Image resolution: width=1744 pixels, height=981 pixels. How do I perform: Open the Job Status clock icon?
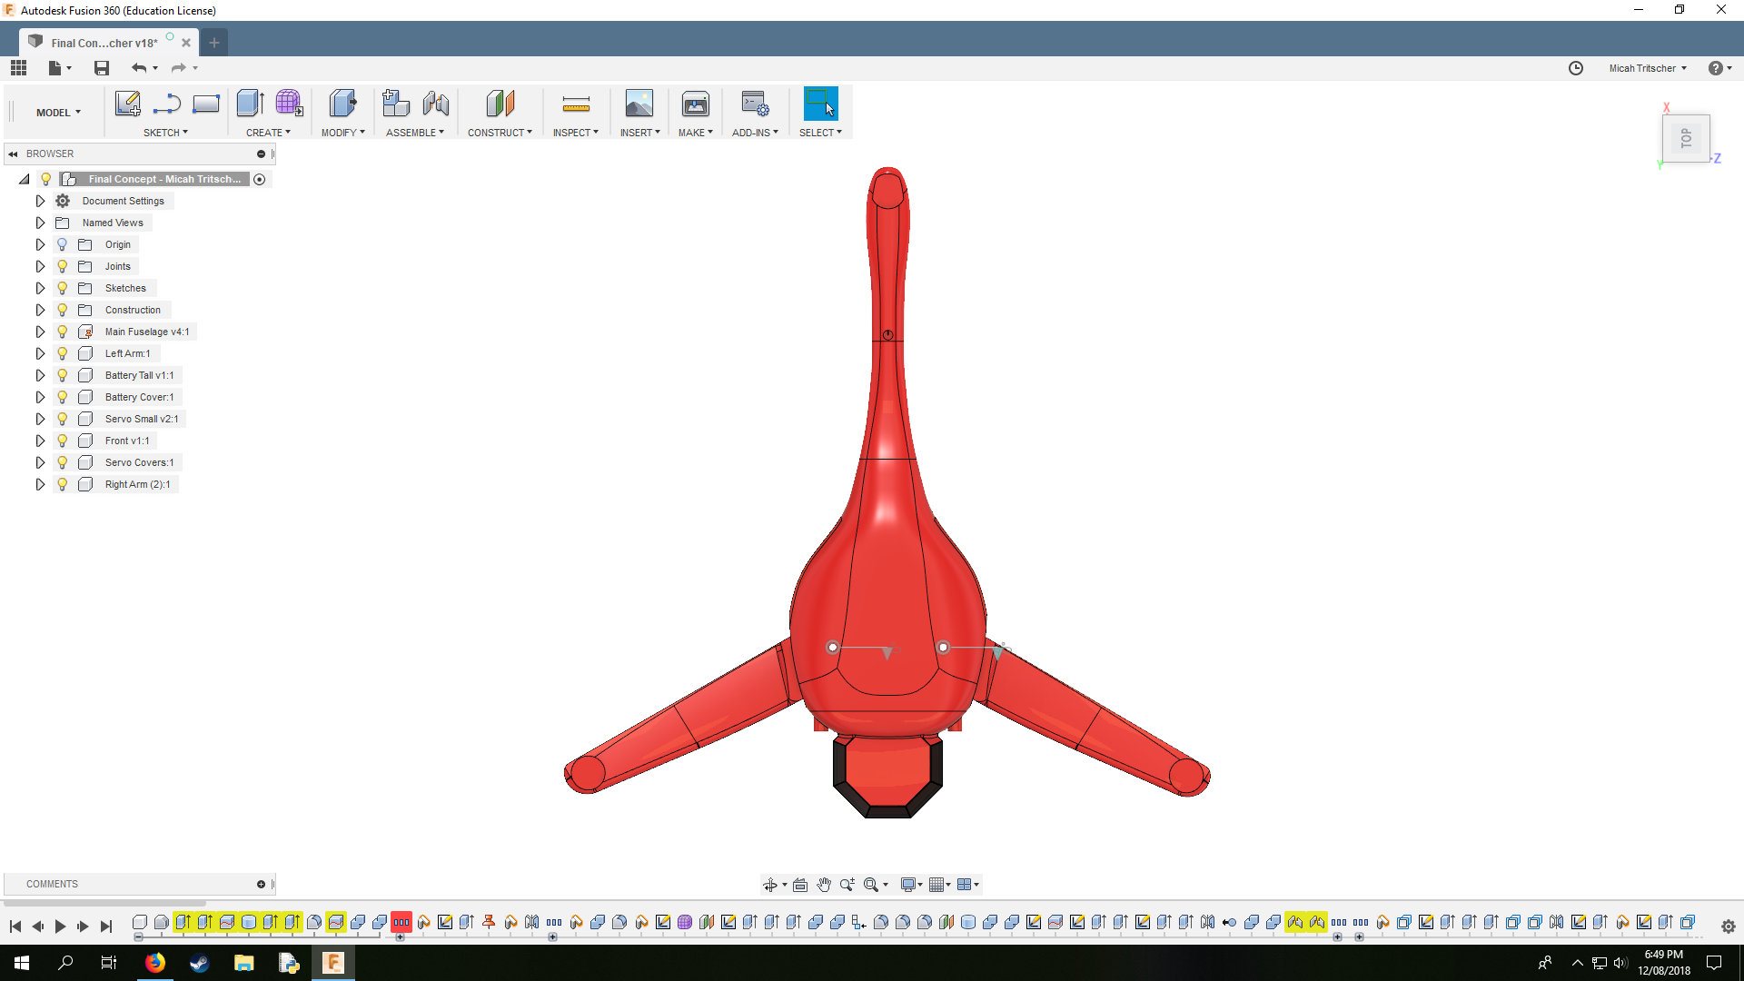click(1576, 68)
